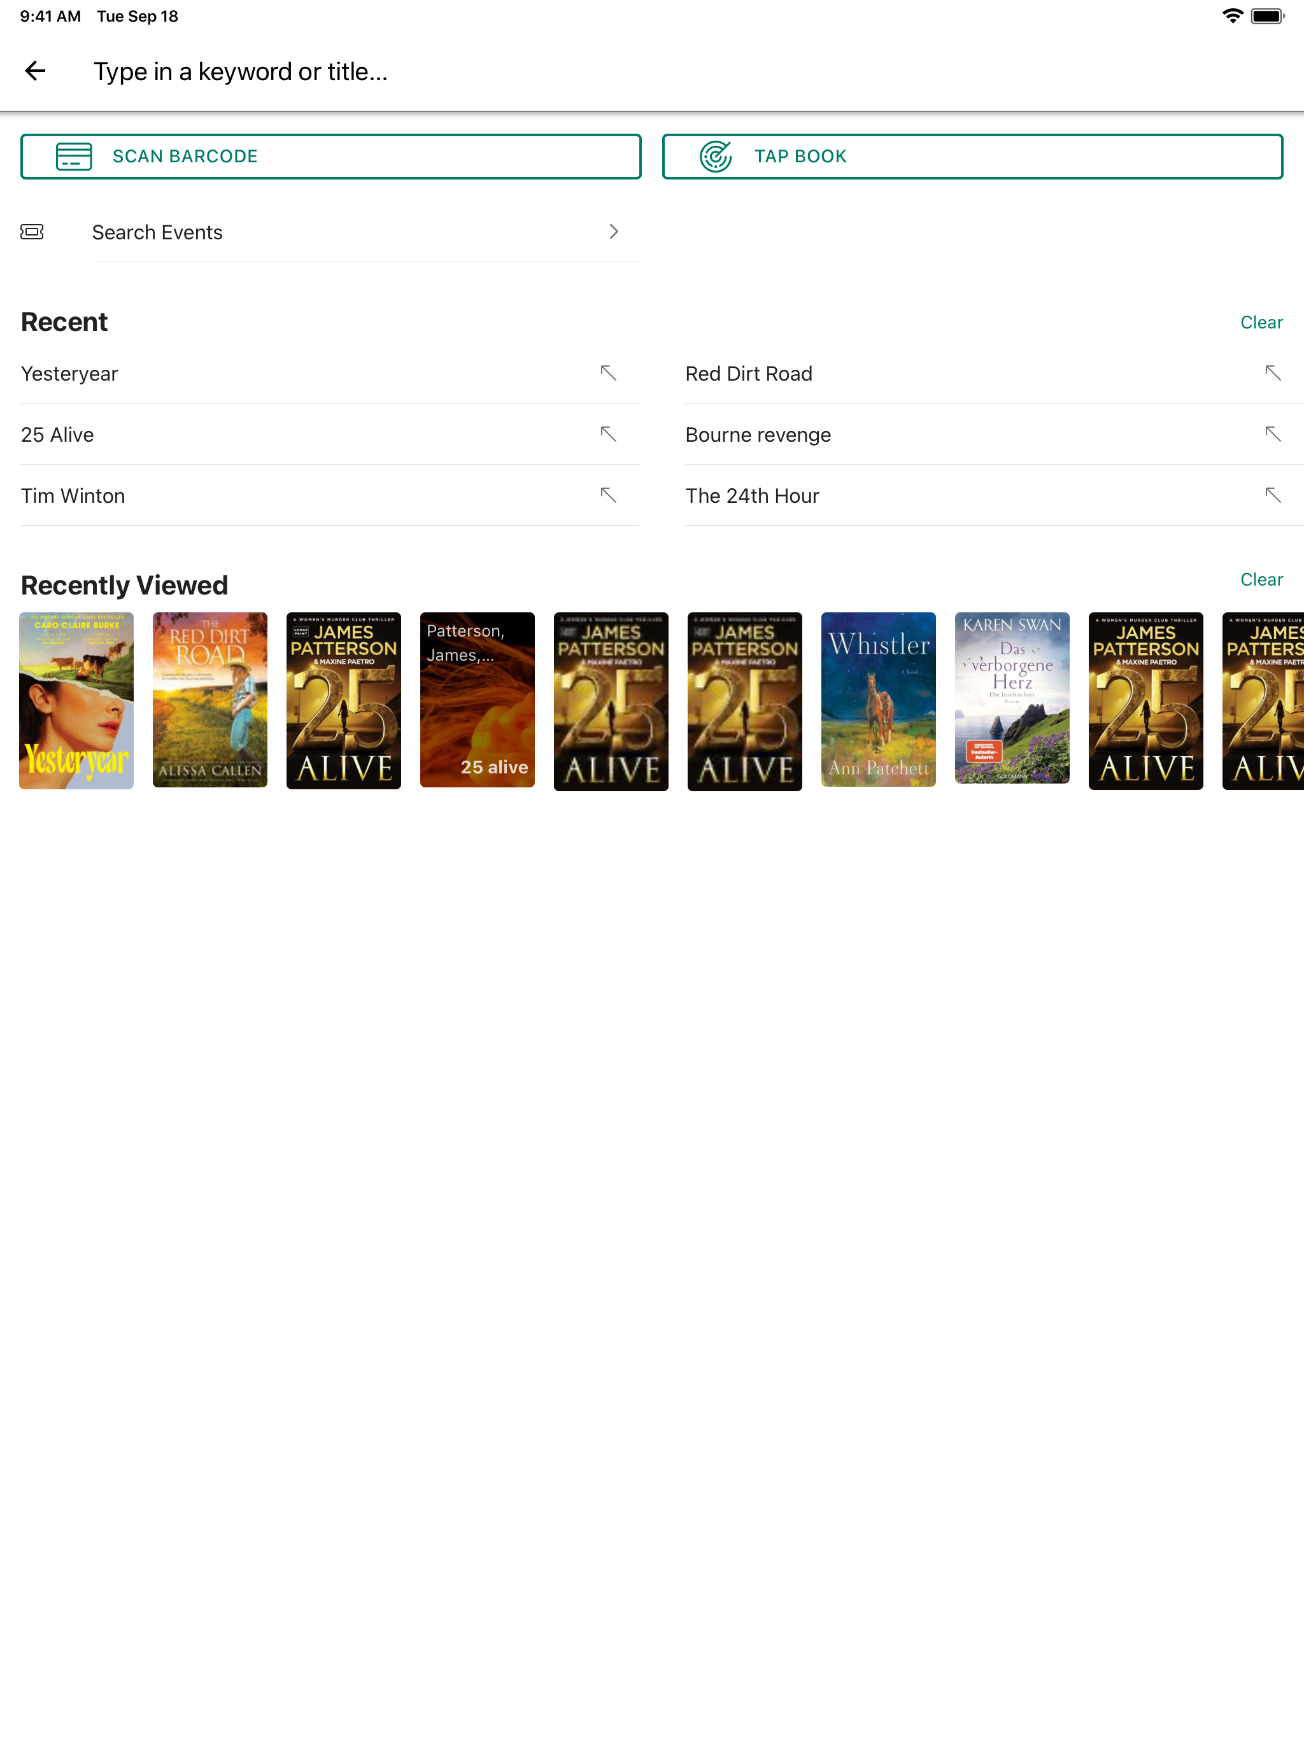
Task: Go back using the back arrow
Action: 36,71
